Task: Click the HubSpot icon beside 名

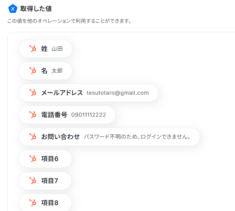Action: [33, 71]
